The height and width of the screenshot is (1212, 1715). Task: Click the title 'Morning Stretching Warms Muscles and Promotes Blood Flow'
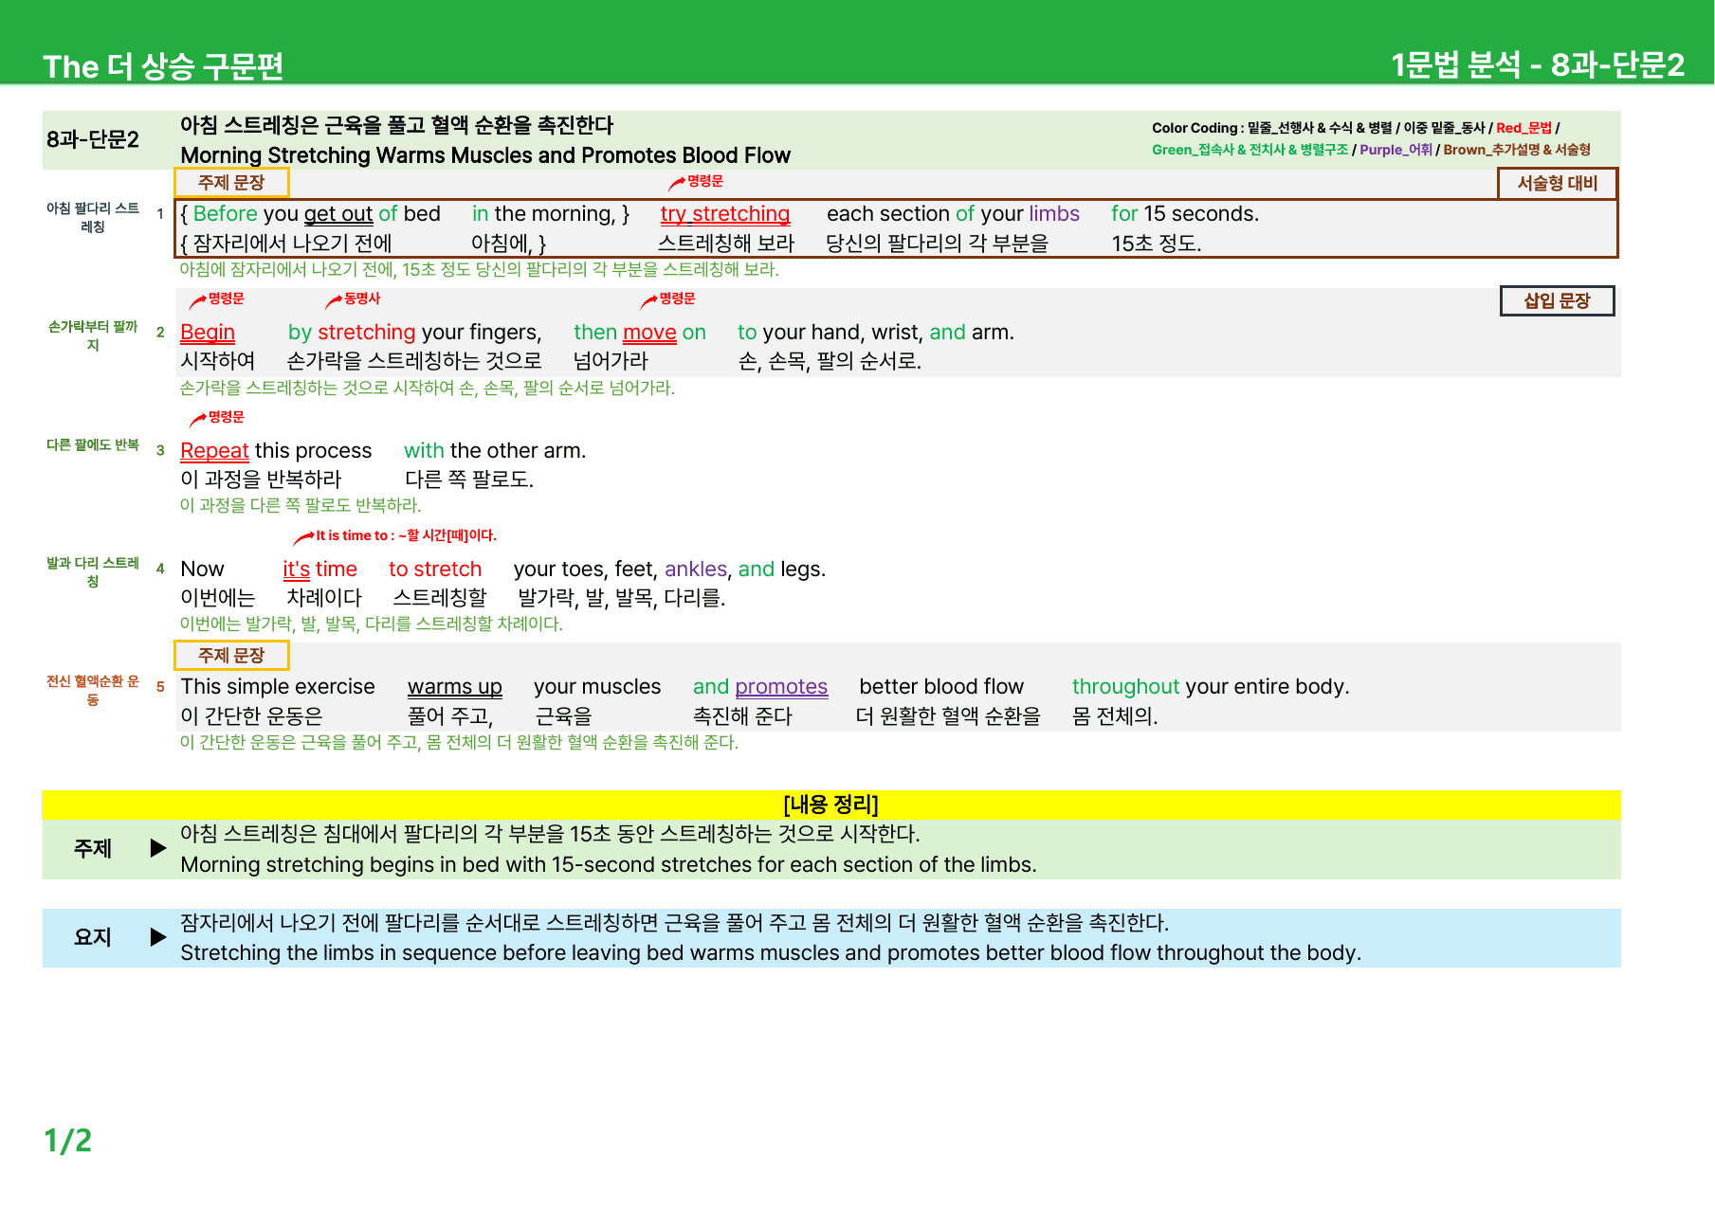[485, 155]
